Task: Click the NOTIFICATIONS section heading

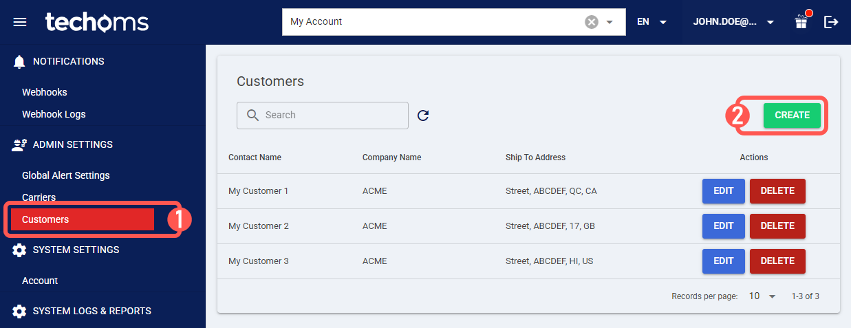Action: (69, 62)
